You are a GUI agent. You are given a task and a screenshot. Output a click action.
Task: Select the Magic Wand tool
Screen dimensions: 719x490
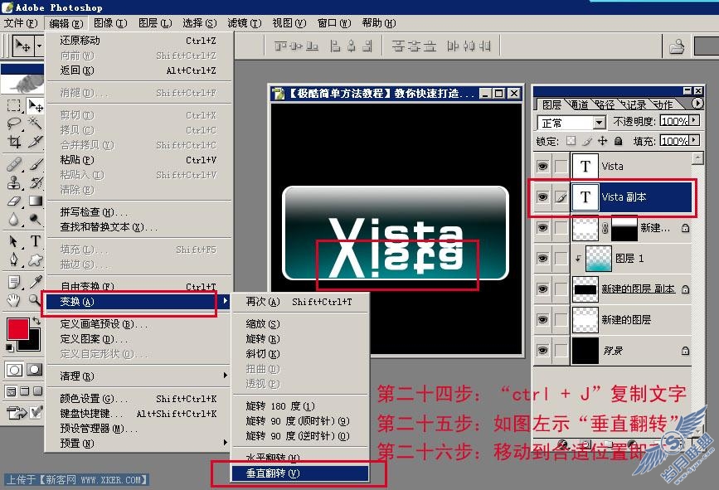pyautogui.click(x=35, y=123)
